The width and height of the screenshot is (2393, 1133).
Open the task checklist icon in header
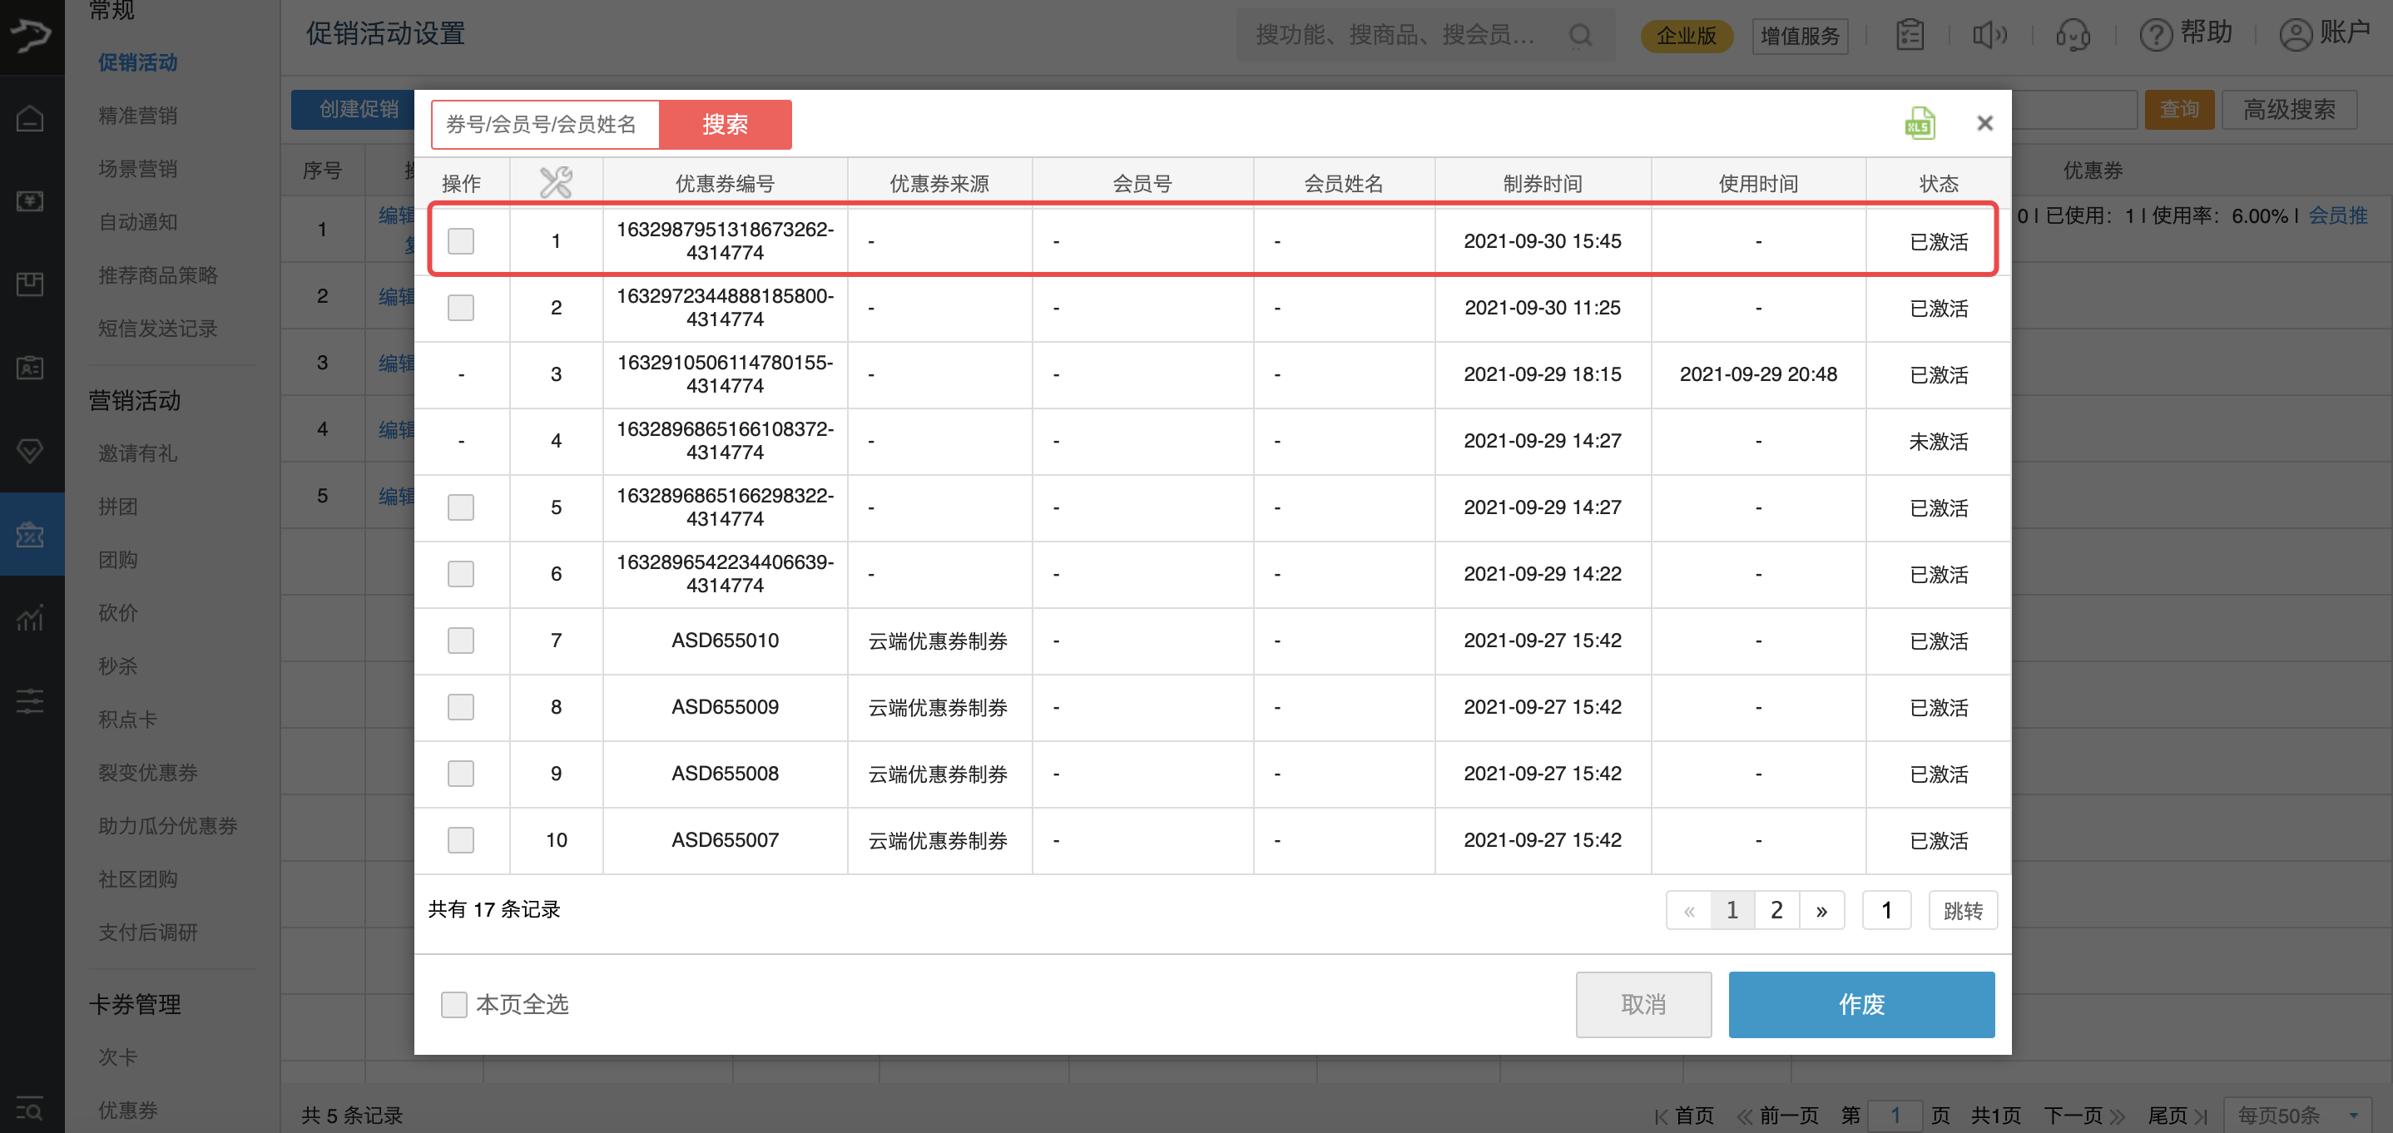pyautogui.click(x=1910, y=35)
